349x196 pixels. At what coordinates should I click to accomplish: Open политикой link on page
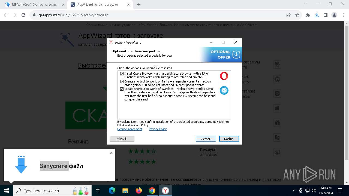pyautogui.click(x=272, y=179)
